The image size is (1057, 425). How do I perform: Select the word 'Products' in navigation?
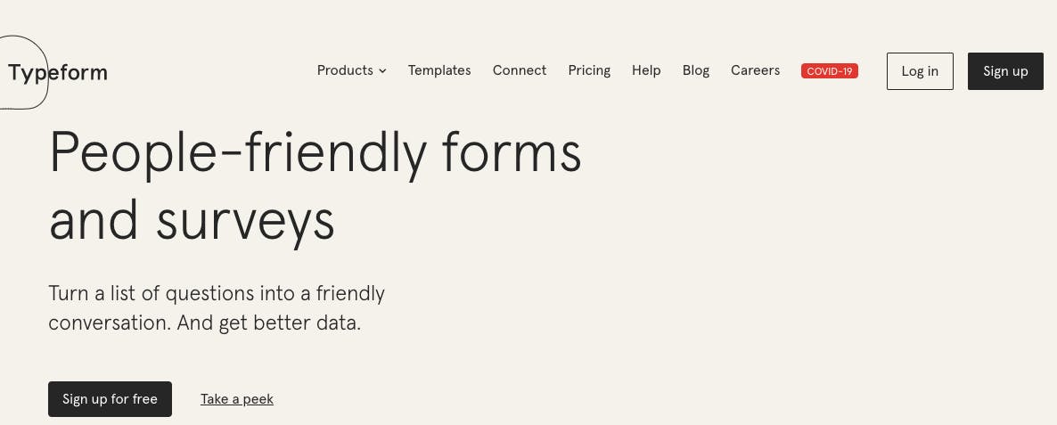click(x=345, y=70)
